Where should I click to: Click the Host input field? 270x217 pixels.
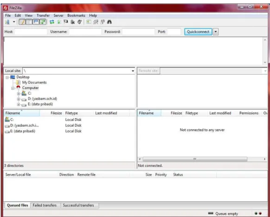(x=31, y=32)
